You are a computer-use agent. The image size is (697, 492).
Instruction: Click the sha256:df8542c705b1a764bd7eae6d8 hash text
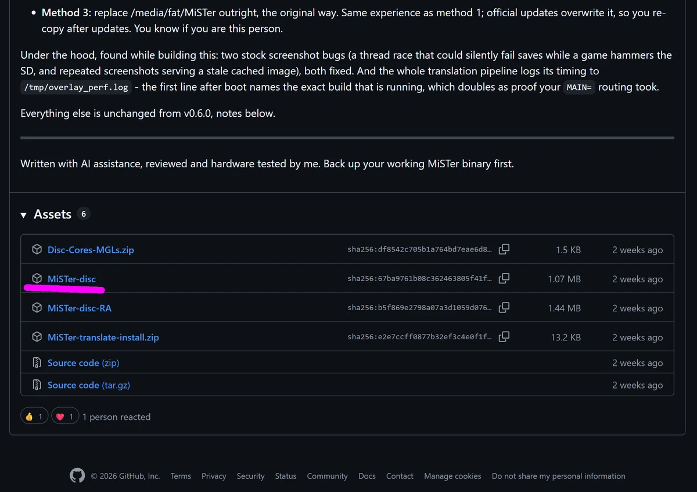click(x=420, y=250)
